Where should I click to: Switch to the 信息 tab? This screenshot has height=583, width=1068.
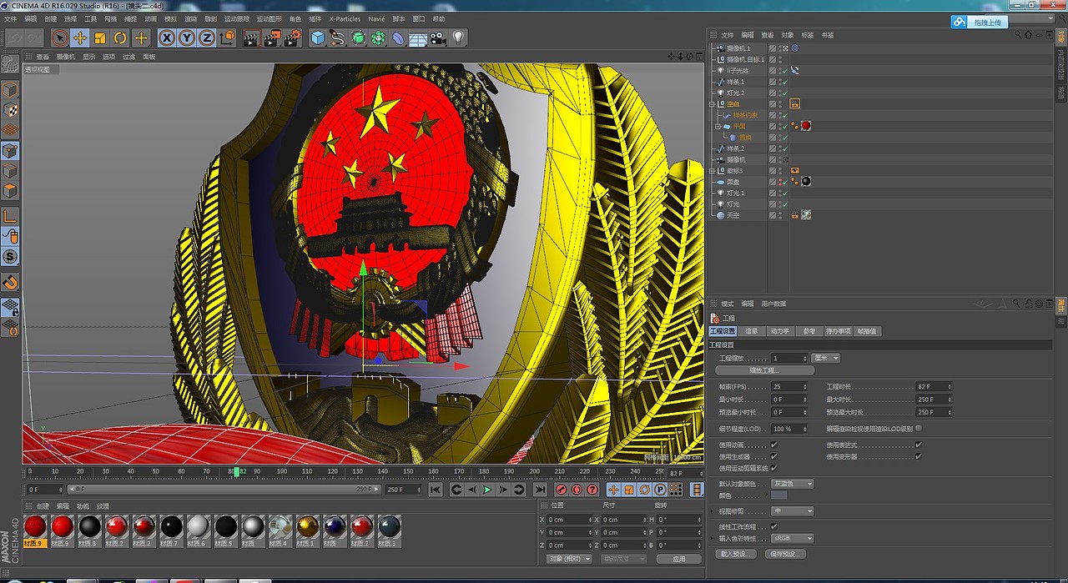(x=752, y=331)
